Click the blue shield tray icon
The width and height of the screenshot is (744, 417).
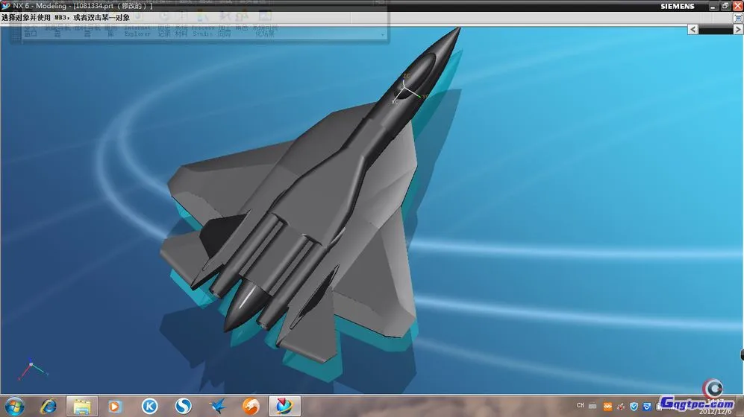[634, 406]
